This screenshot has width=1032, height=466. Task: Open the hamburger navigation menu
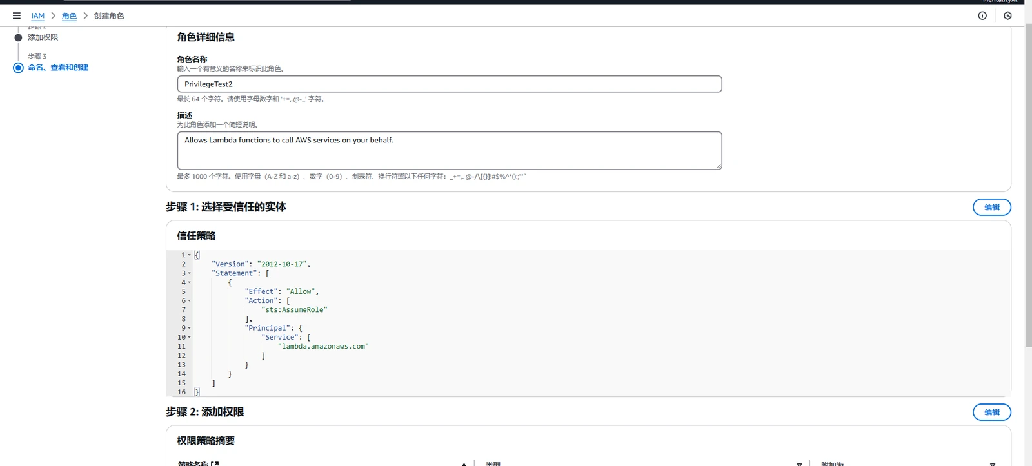coord(17,15)
